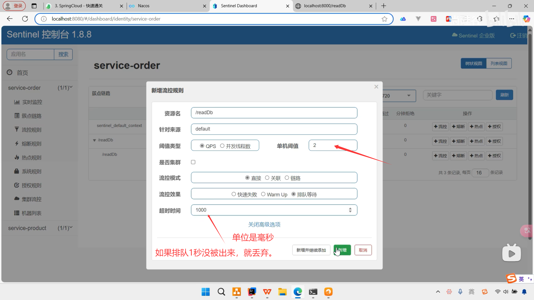The height and width of the screenshot is (300, 534).
Task: Click the 新增并继续添加 button
Action: 311,250
